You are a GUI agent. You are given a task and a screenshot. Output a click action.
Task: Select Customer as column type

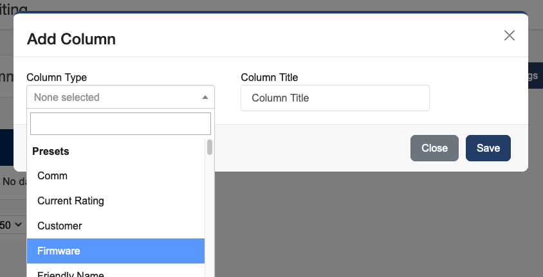click(60, 226)
